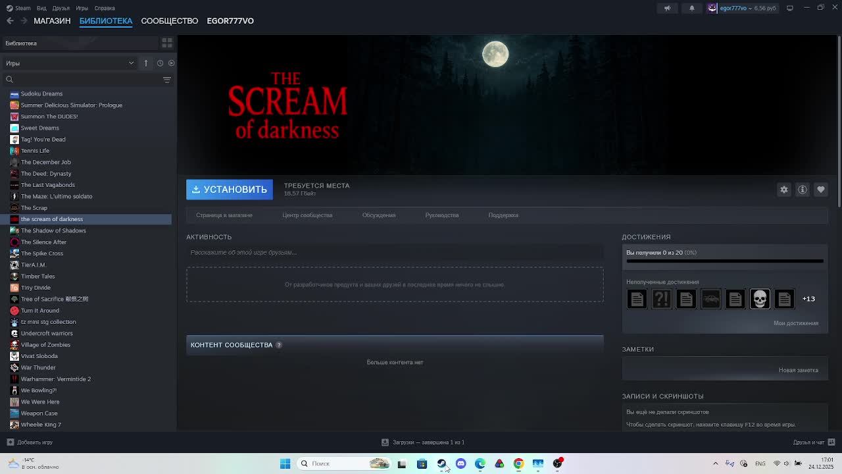Open the Игры menu in the menu bar

point(82,8)
